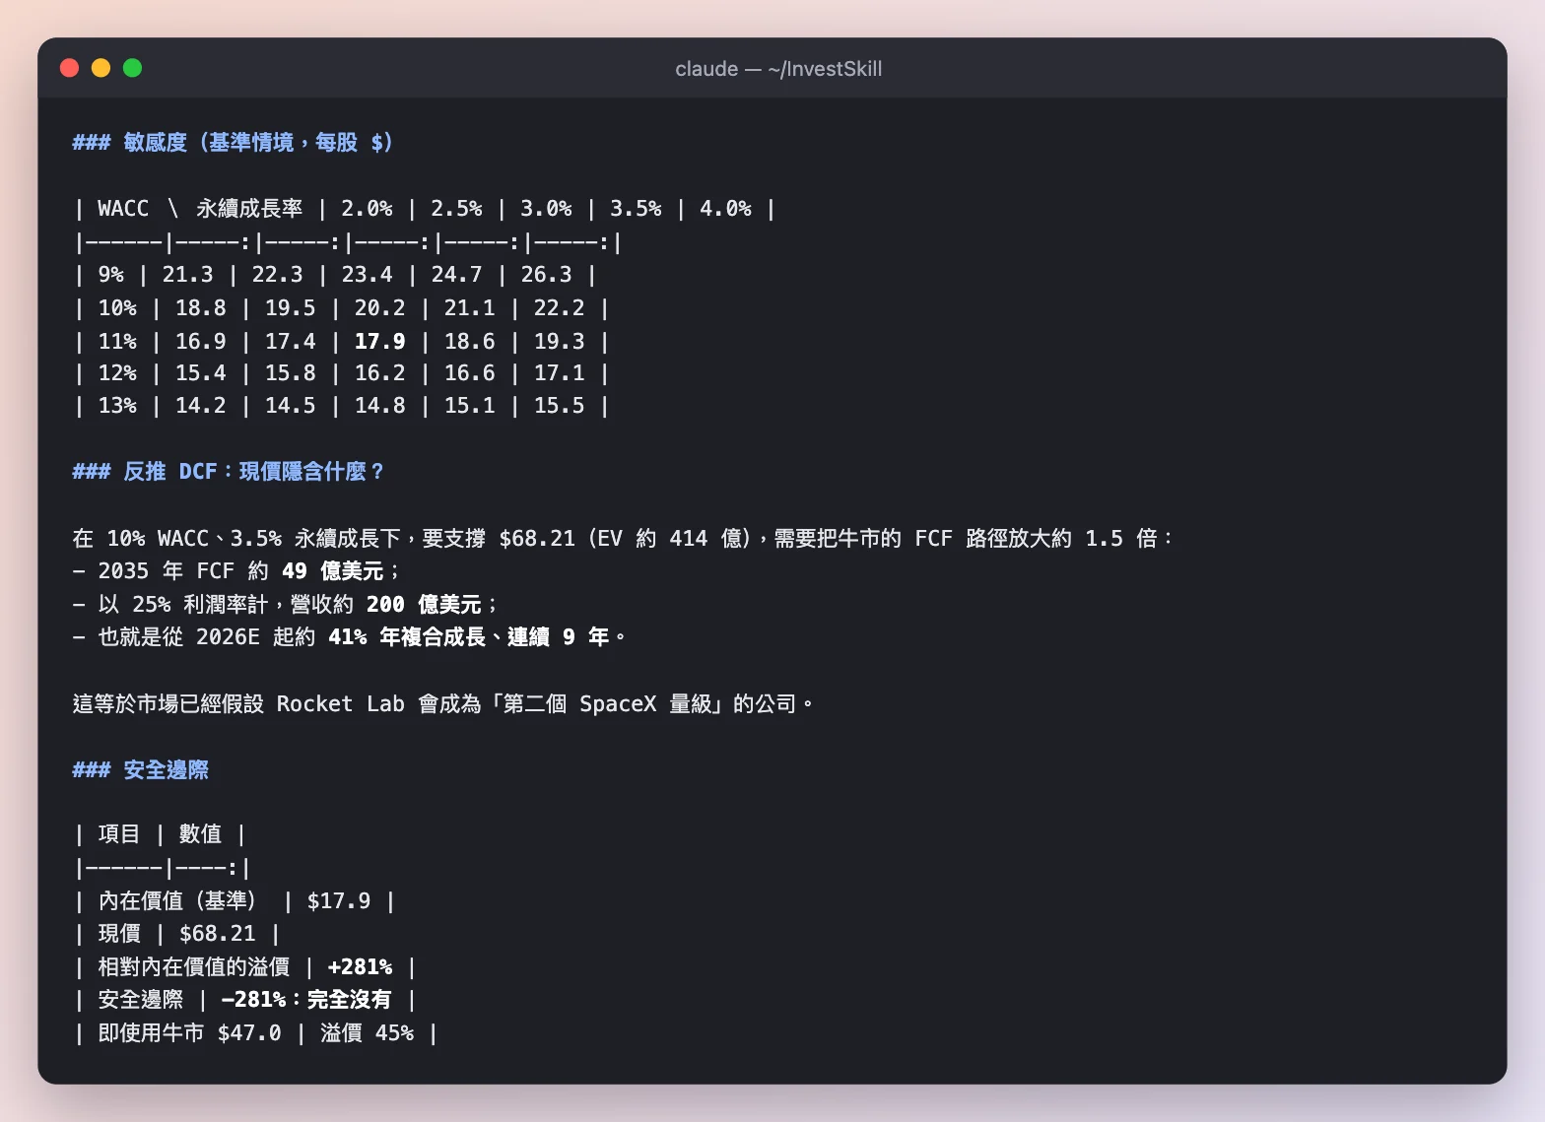Click the '$17.9' intrinsic value cell

coord(339,901)
